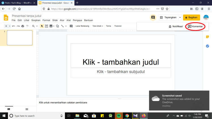This screenshot has width=212, height=119.
Task: Select slide 1 thumbnail
Action: tap(20, 38)
